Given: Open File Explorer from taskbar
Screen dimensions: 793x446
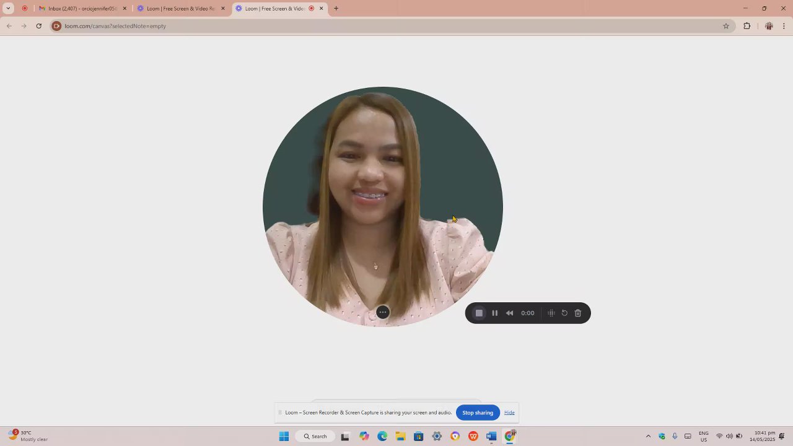Looking at the screenshot, I should pos(400,437).
